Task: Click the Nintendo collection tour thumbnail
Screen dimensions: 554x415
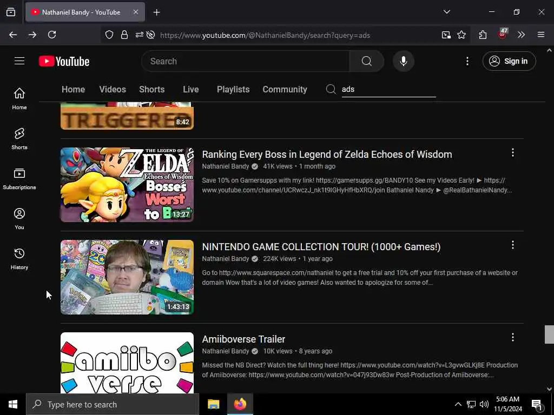Action: click(127, 277)
